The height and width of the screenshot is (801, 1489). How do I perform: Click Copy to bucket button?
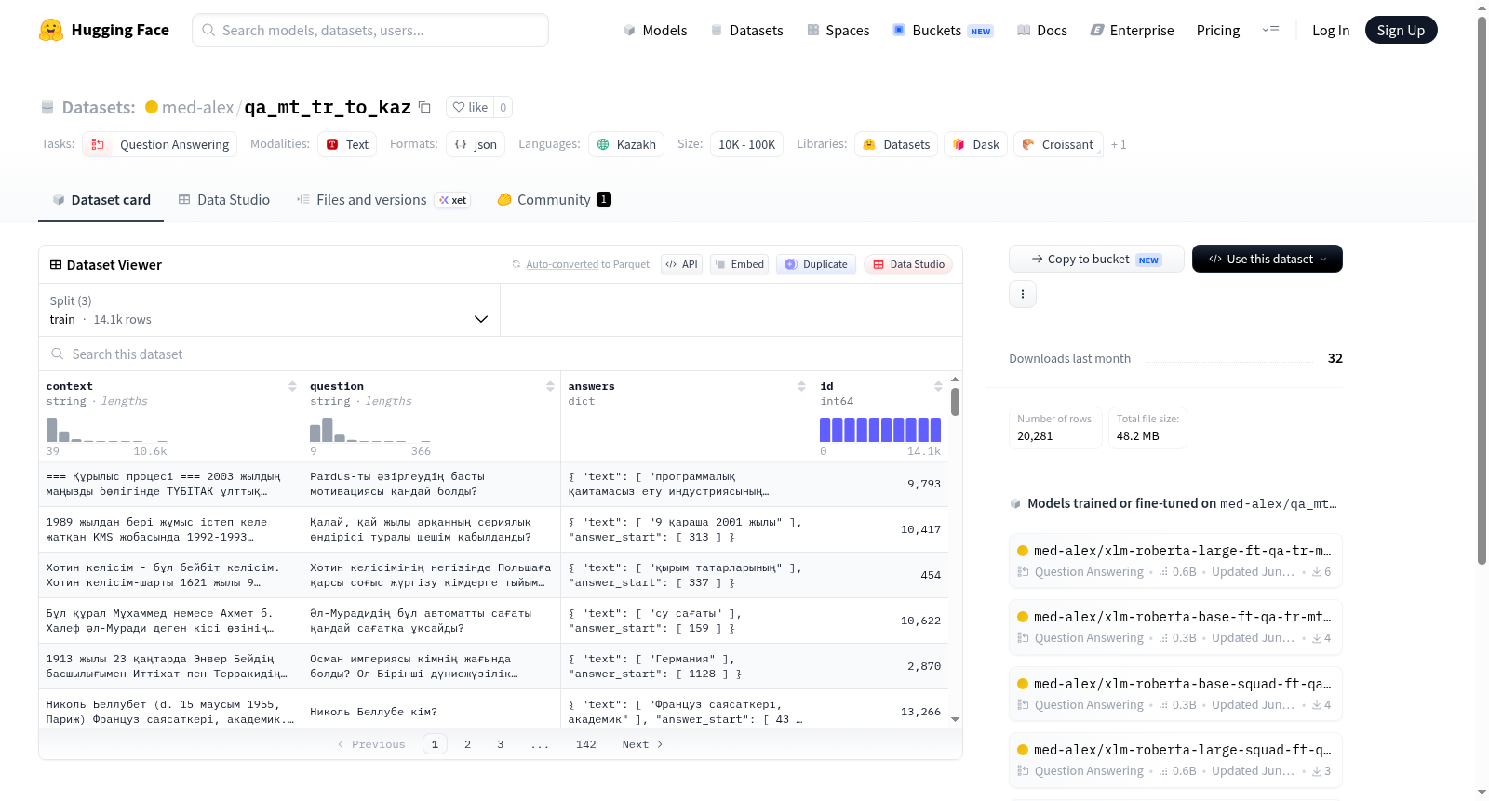[1096, 259]
